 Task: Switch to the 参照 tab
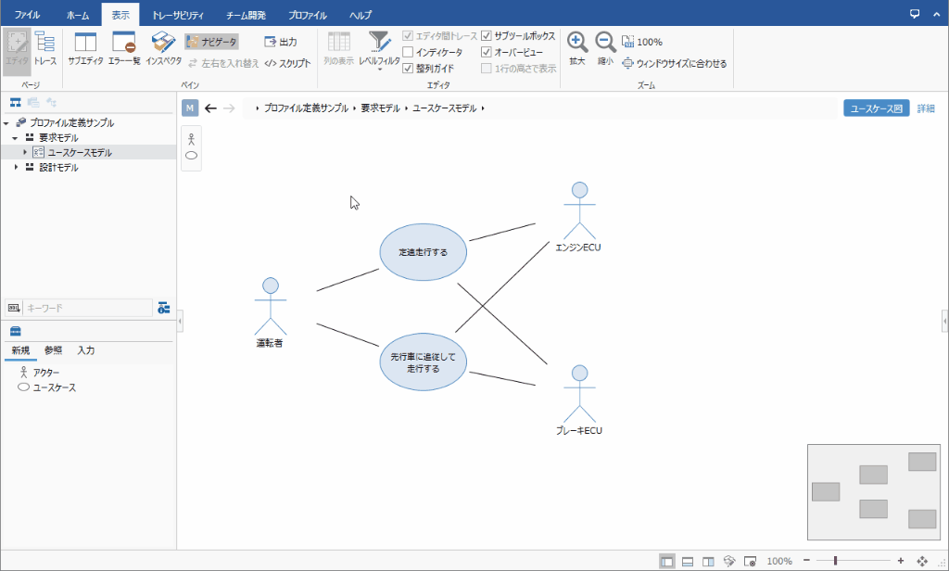[54, 350]
